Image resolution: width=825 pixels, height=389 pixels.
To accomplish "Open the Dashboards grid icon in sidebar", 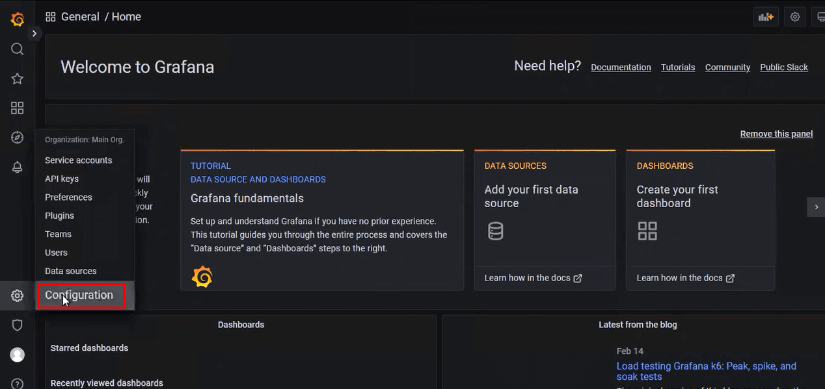I will click(17, 108).
